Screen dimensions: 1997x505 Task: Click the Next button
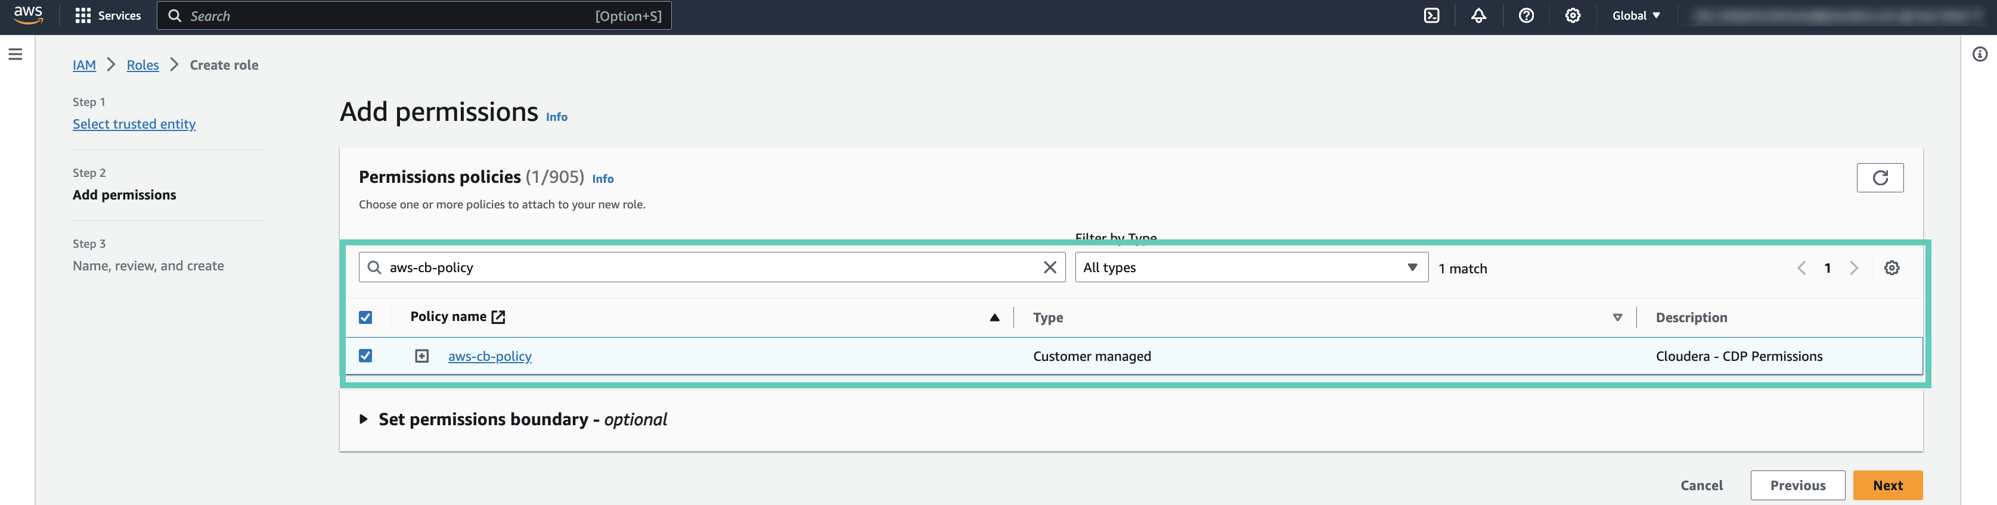(1887, 485)
